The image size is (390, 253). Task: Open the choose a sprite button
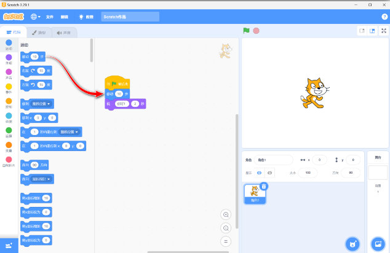(x=352, y=243)
